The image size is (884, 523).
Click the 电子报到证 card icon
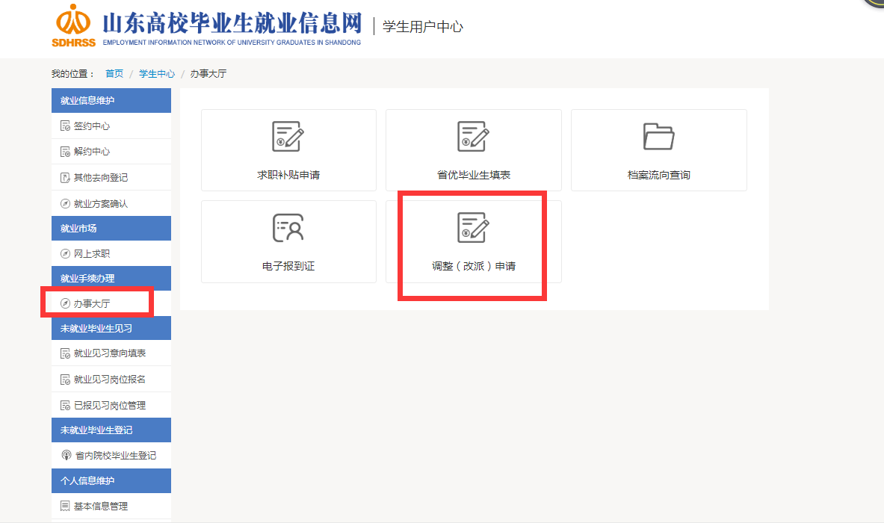[x=288, y=228]
